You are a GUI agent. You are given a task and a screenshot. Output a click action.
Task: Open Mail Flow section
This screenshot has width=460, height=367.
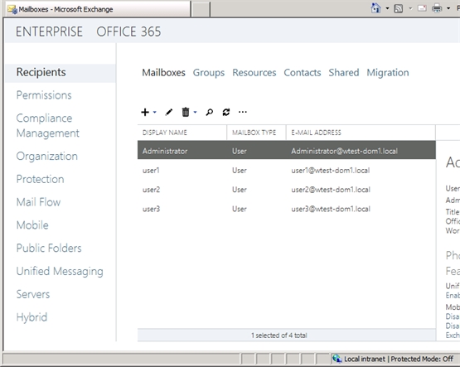coord(38,202)
